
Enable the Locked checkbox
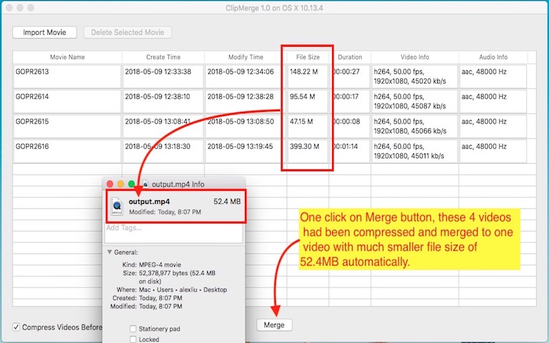coord(133,339)
